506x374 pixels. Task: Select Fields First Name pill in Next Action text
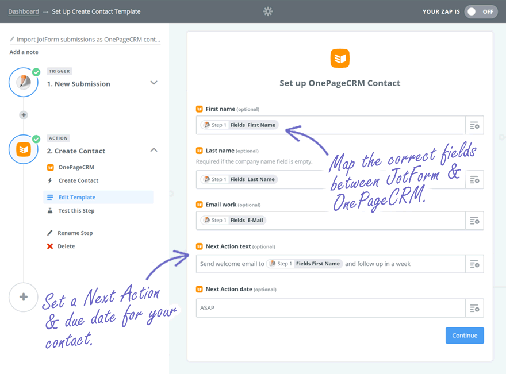pos(305,264)
